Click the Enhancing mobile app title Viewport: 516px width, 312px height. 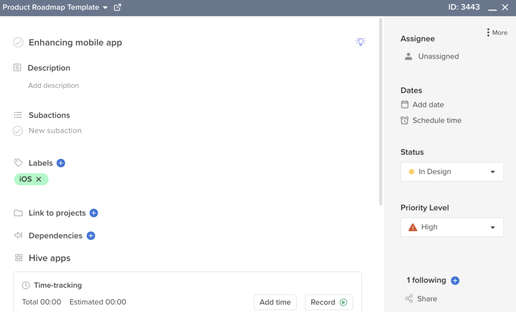[76, 42]
